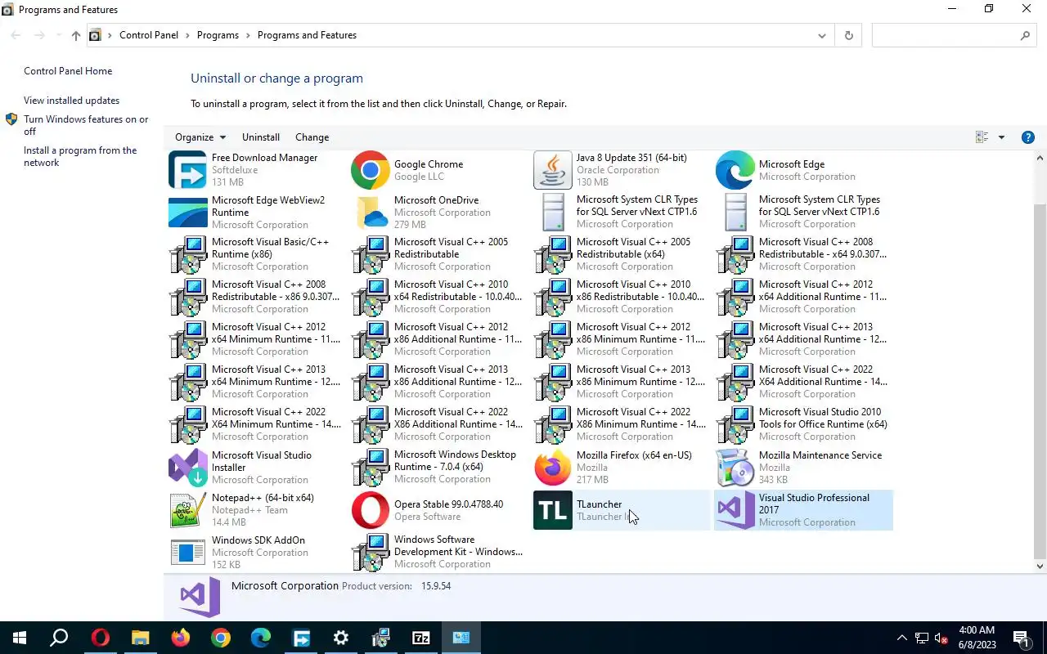Open Windows Settings gear in taskbar
1047x654 pixels.
pos(341,638)
